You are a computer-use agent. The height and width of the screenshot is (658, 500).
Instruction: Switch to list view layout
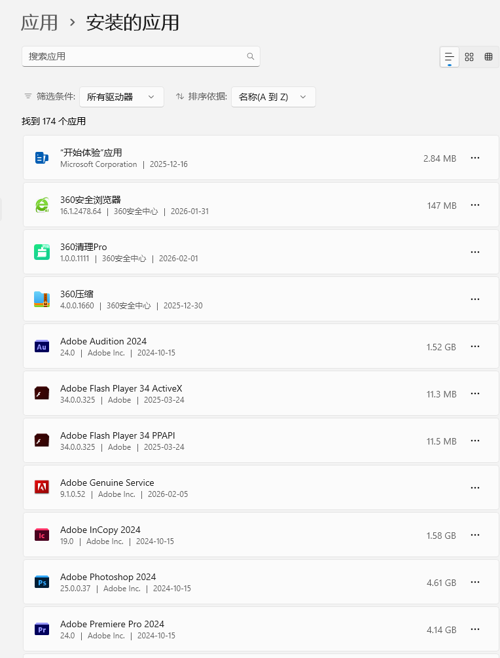pos(450,57)
